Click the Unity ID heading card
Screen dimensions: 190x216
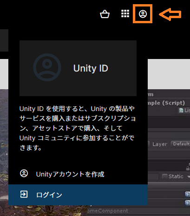78,68
